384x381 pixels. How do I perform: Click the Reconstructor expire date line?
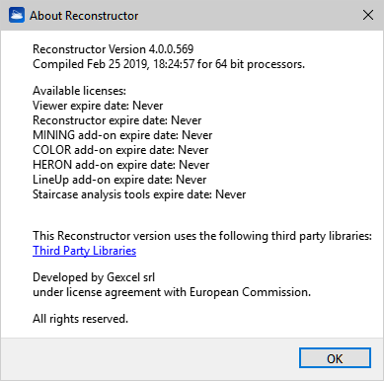pyautogui.click(x=116, y=120)
